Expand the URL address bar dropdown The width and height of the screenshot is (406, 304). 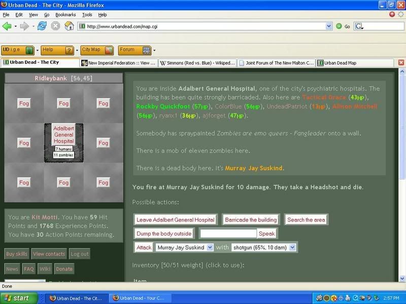click(x=328, y=26)
